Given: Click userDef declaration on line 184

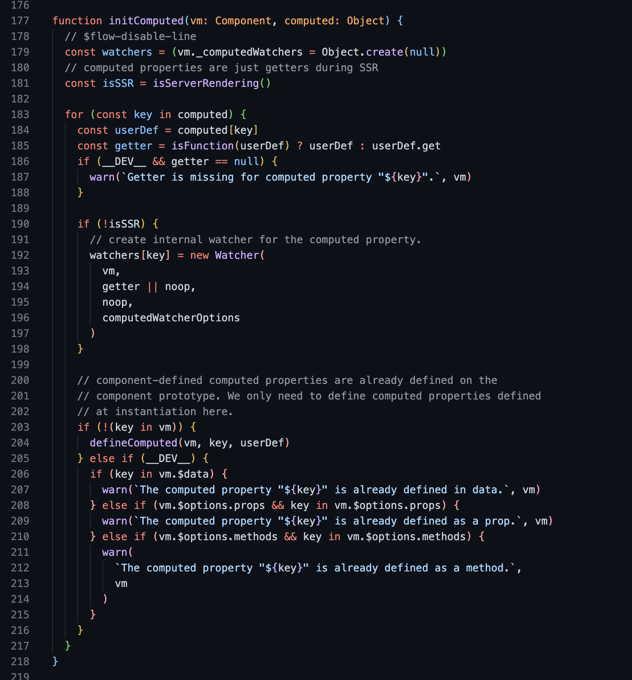Looking at the screenshot, I should tap(137, 130).
